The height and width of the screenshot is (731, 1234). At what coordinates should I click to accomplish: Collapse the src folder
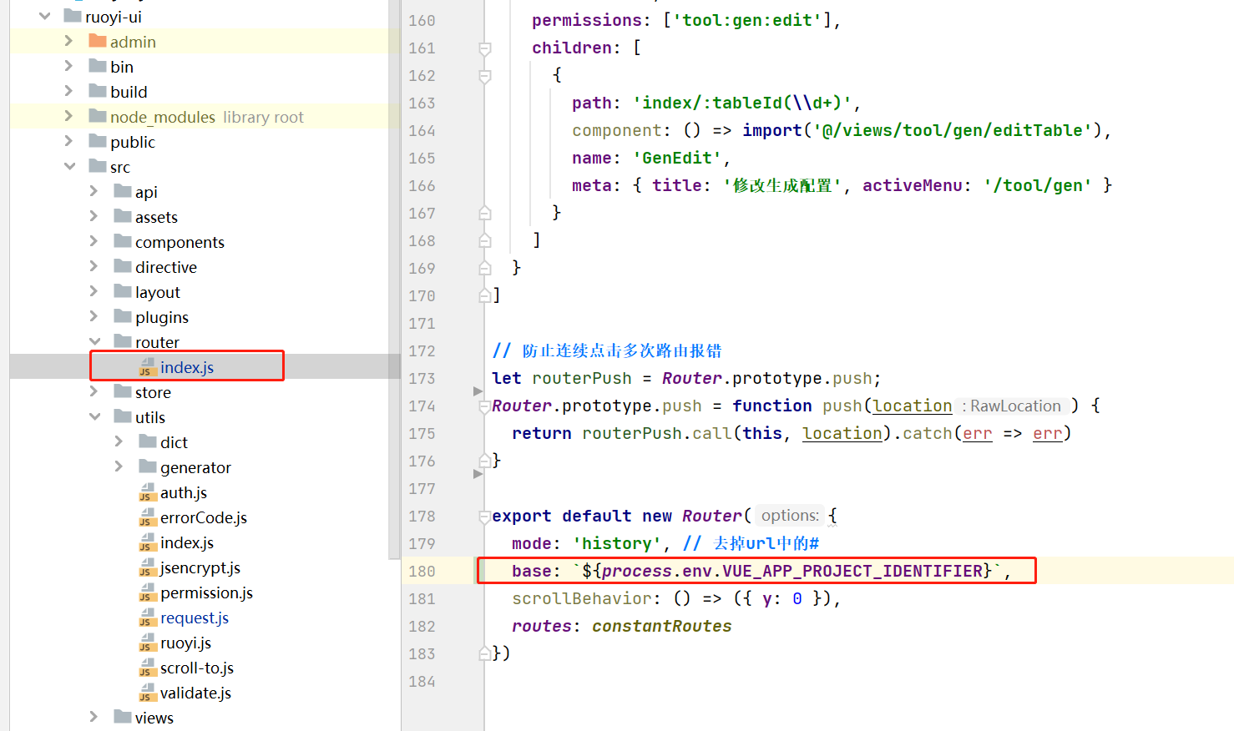point(70,167)
